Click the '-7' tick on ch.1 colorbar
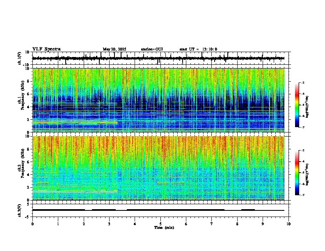 pyautogui.click(x=302, y=127)
